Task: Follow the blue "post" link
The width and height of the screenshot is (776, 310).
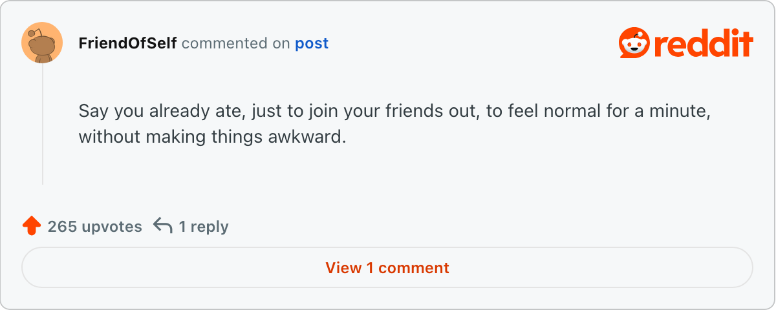Action: 312,44
